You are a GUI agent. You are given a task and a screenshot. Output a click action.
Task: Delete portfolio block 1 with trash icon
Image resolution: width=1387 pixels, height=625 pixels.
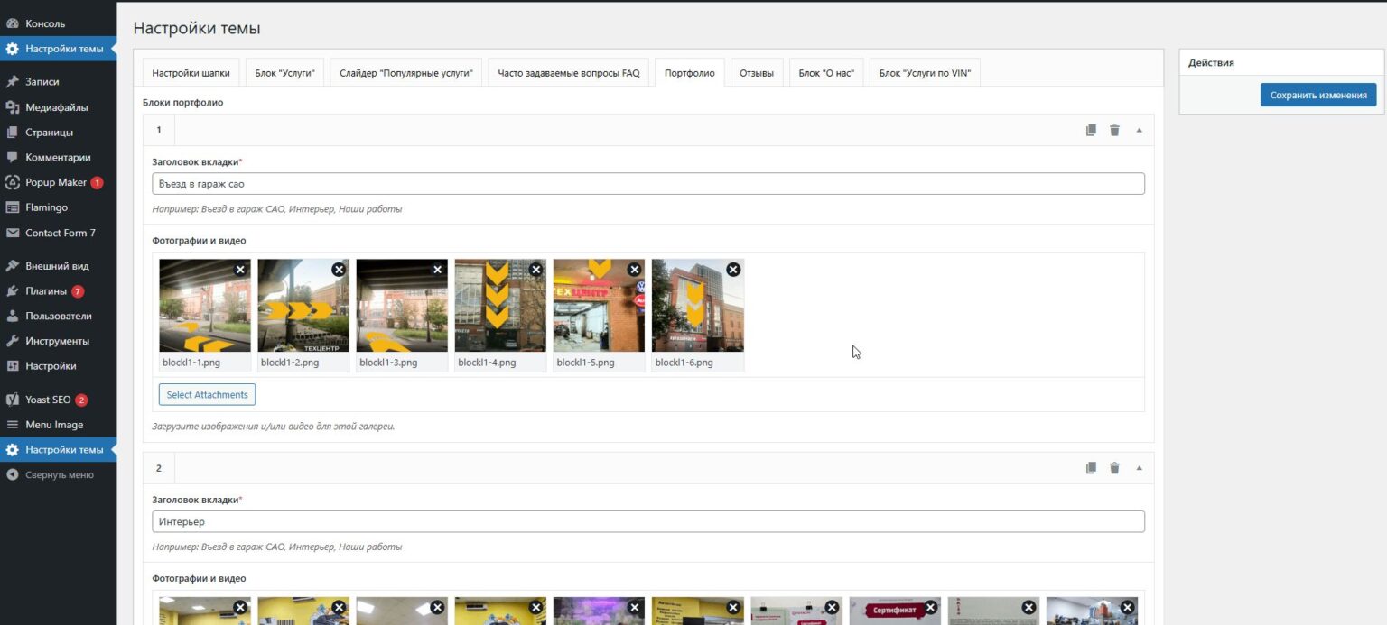click(1114, 130)
